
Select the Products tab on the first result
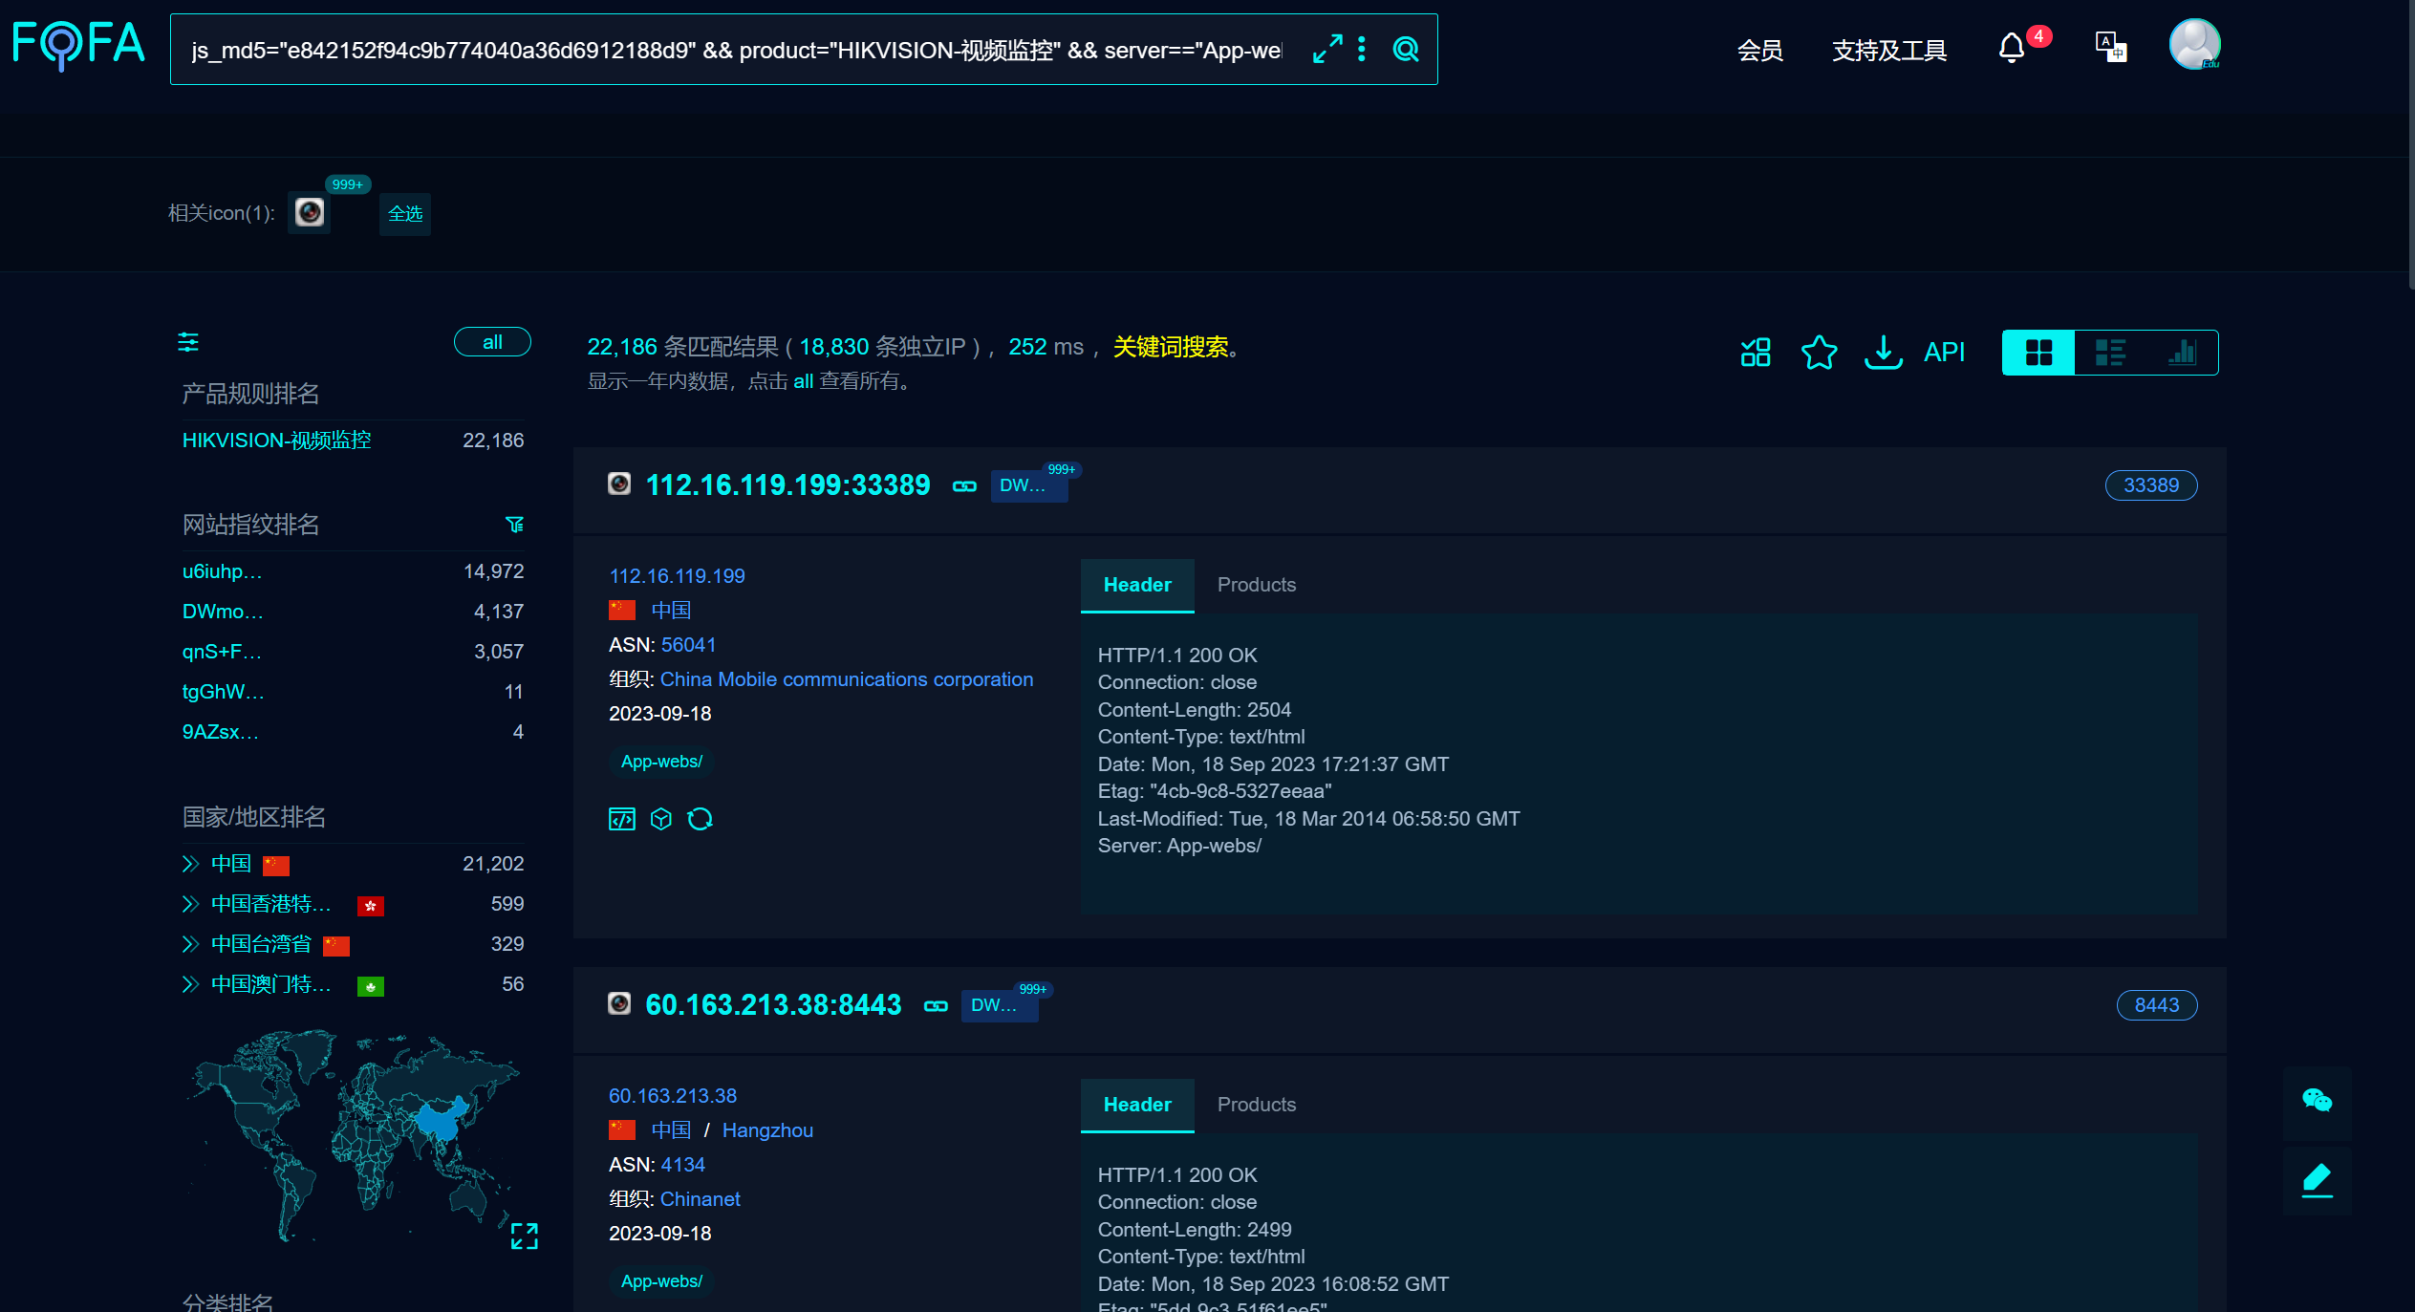(1257, 585)
